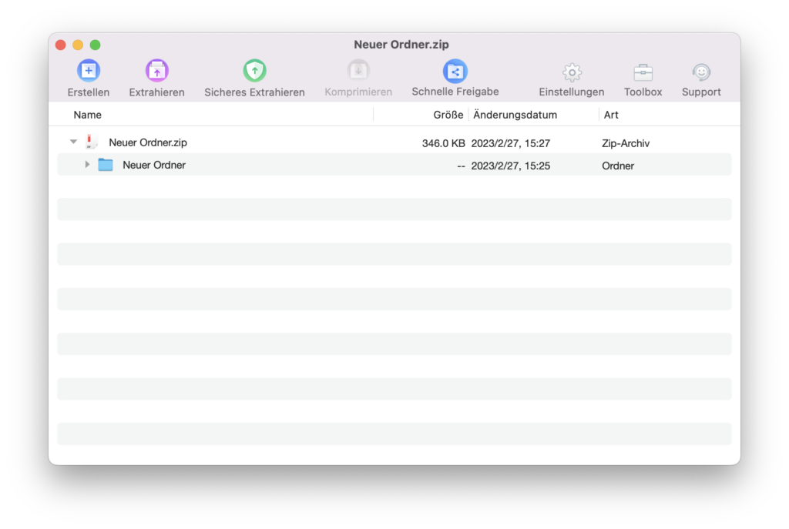The image size is (789, 529).
Task: Sort by the Name column header
Action: click(x=88, y=115)
